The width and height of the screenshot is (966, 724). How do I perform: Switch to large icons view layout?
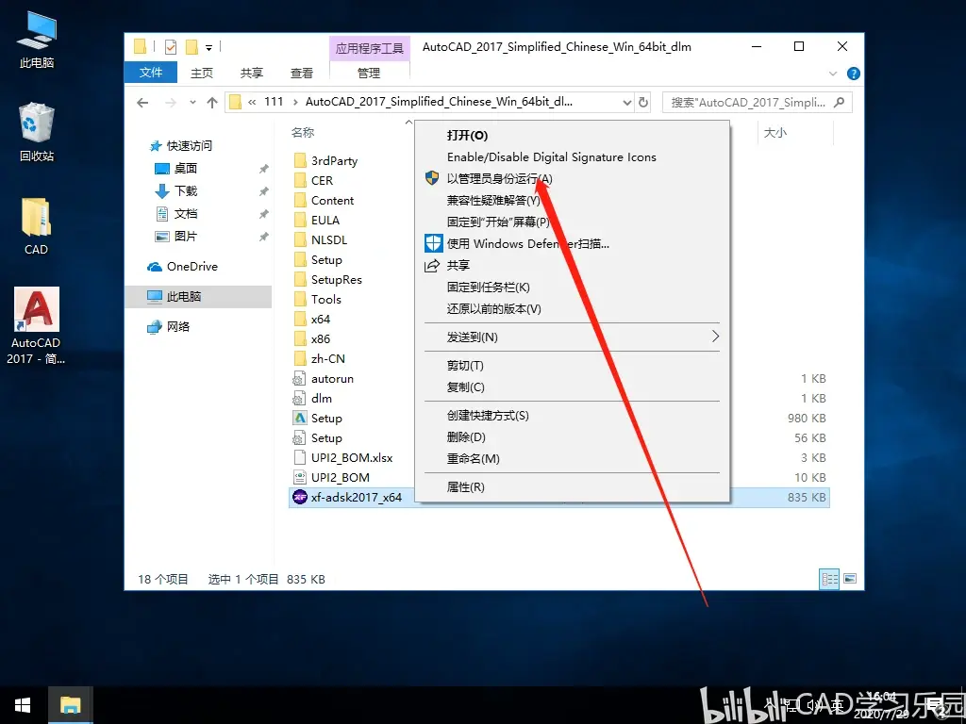(x=850, y=579)
